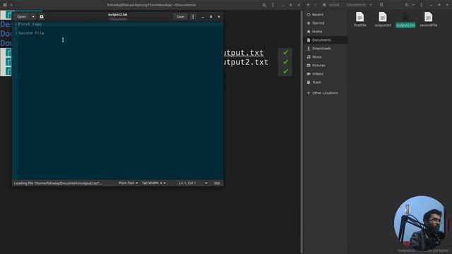Screen dimensions: 452x254
Task: Click output2.txt text in the terminal
Action: [246, 62]
